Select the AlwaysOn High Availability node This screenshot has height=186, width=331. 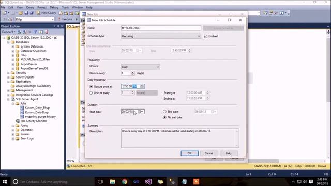click(33, 86)
